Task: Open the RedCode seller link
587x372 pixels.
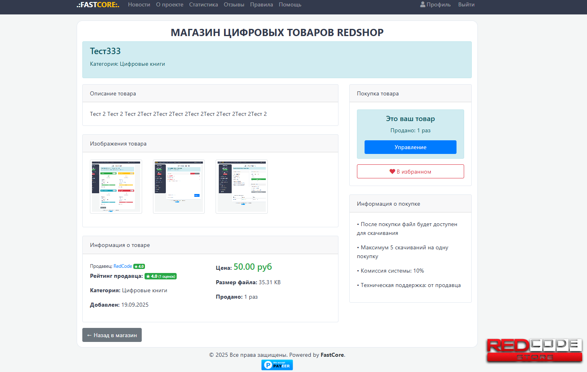Action: [x=122, y=266]
